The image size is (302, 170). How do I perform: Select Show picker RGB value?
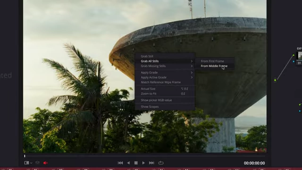coord(165,100)
